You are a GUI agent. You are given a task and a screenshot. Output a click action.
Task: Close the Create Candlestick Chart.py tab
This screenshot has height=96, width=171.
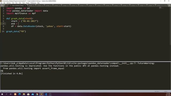pyautogui.click(x=25, y=5)
